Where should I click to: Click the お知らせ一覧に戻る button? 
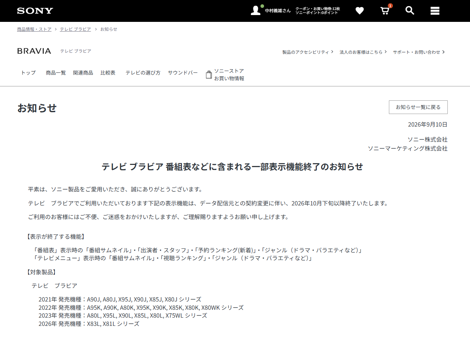click(x=418, y=107)
